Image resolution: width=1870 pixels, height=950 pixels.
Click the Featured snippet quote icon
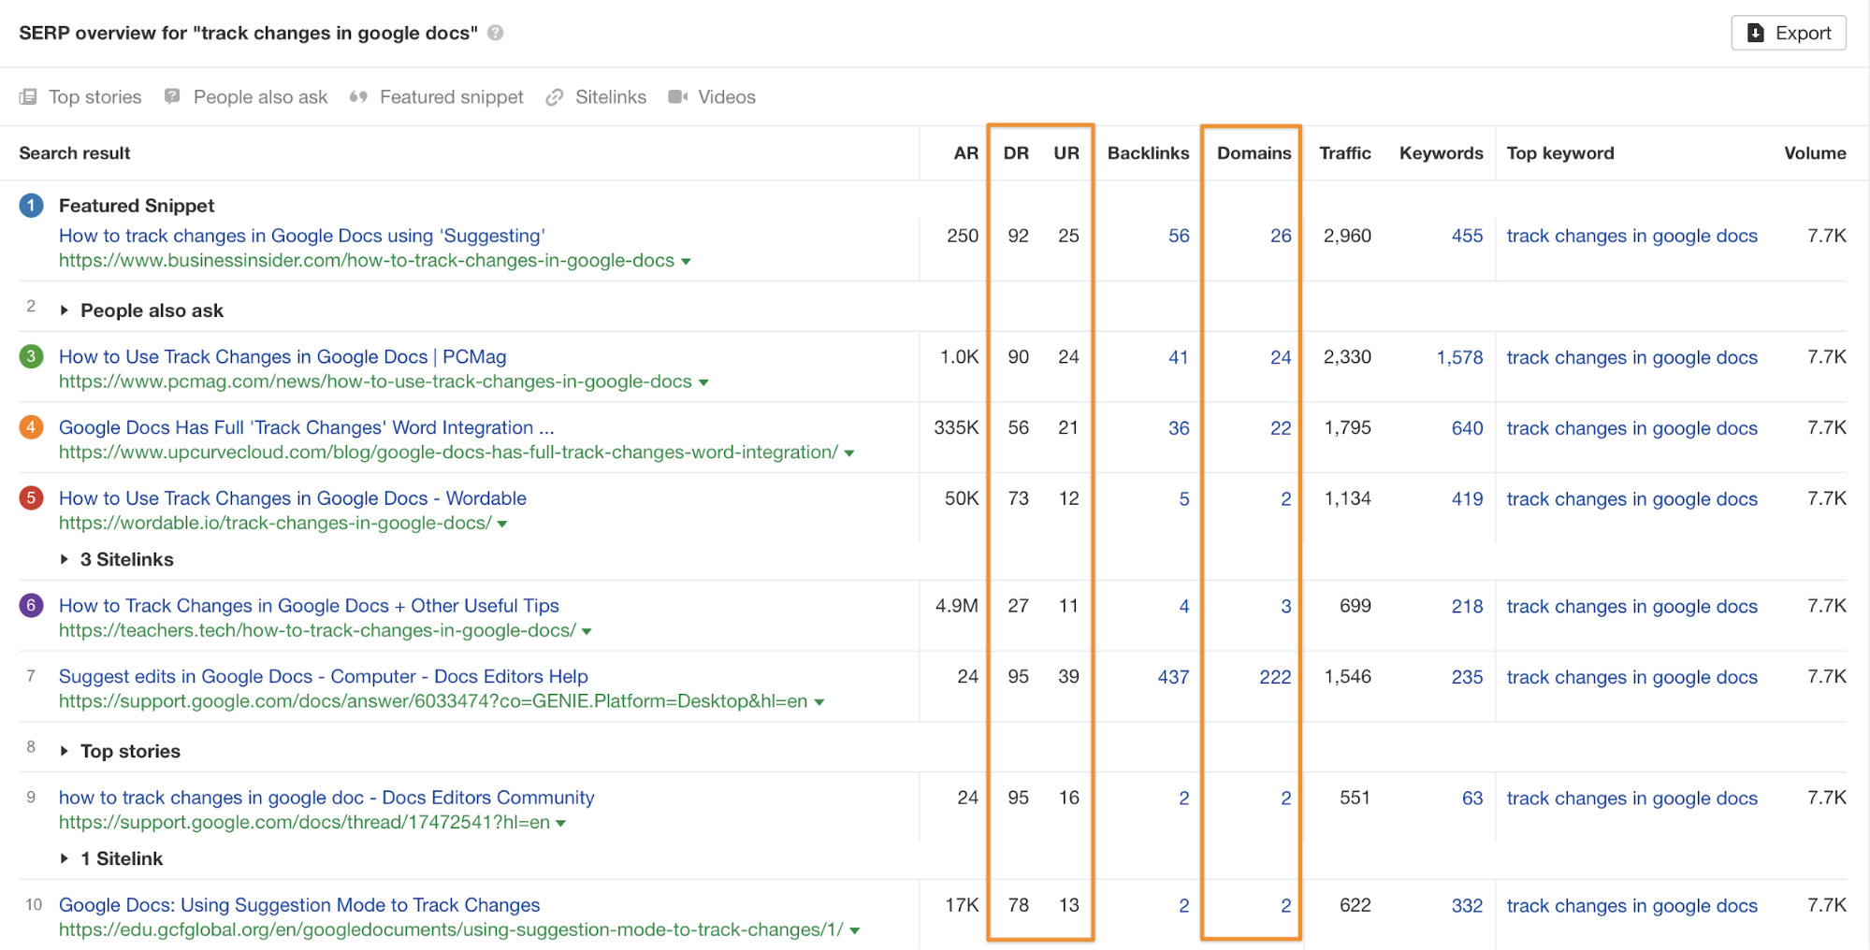click(x=358, y=97)
